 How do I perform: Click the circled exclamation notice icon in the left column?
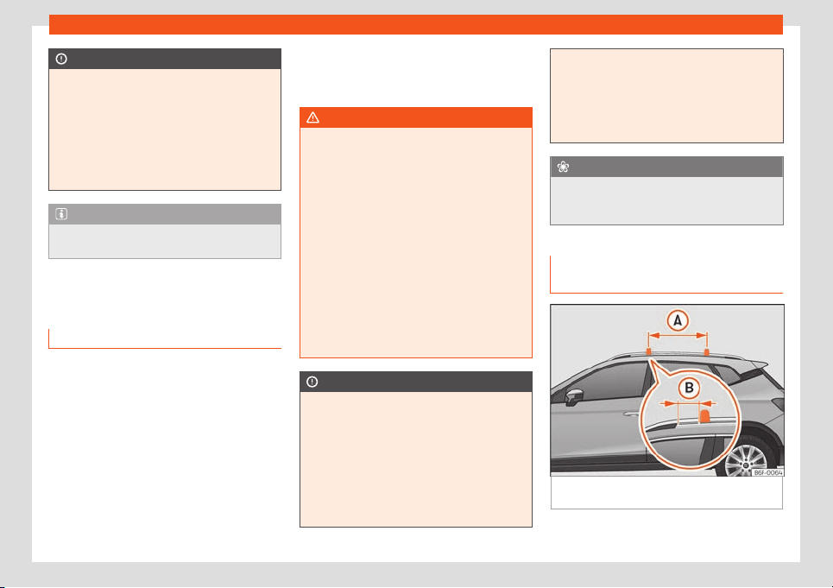(x=61, y=59)
